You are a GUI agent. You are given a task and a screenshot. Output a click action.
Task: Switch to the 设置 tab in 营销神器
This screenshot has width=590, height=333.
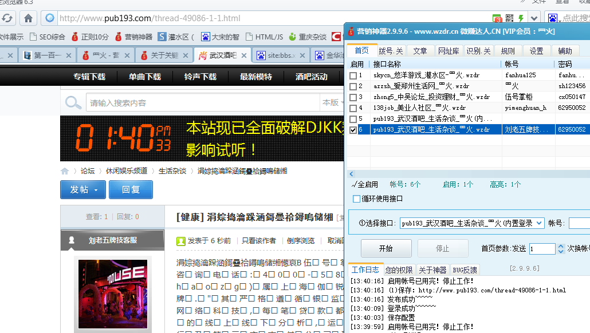click(537, 50)
